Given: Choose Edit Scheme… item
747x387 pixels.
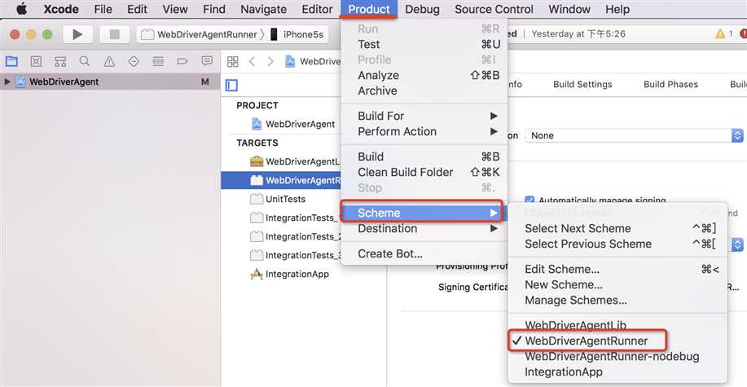Looking at the screenshot, I should point(618,270).
